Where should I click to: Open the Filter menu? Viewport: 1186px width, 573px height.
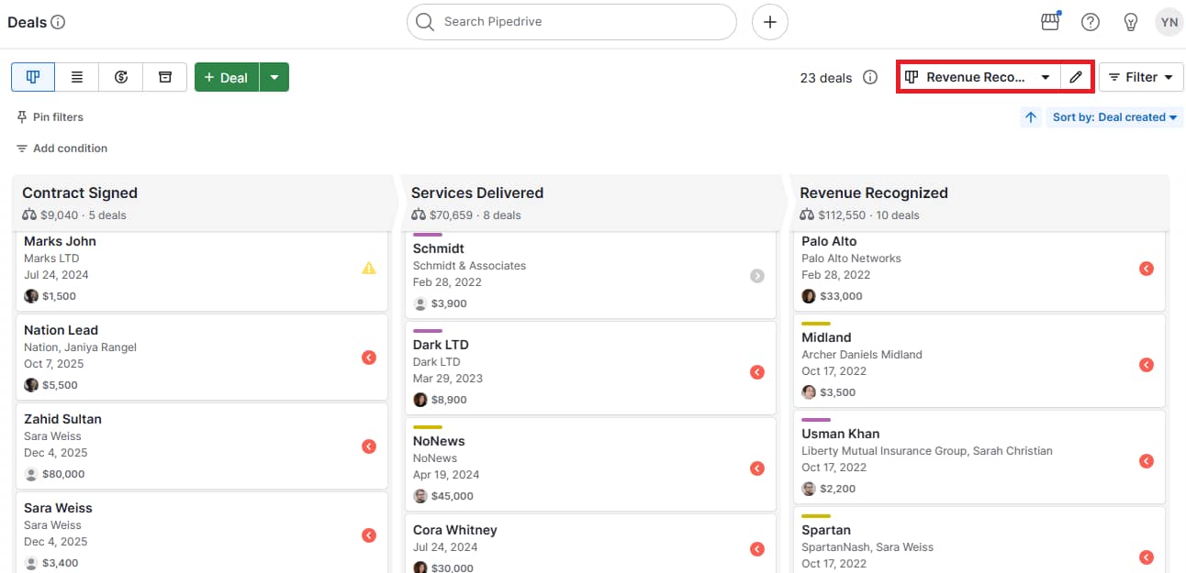coord(1141,77)
